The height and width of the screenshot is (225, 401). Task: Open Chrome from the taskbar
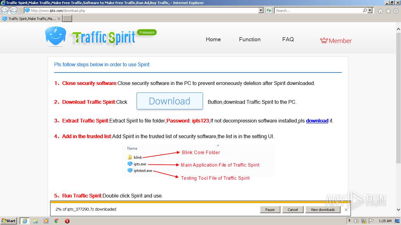[x=57, y=221]
